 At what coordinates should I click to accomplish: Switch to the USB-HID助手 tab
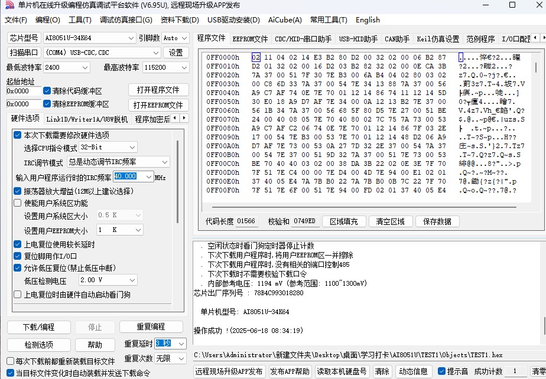(358, 39)
